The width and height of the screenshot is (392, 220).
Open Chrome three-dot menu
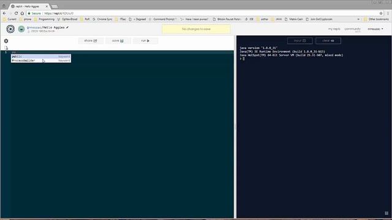click(388, 13)
